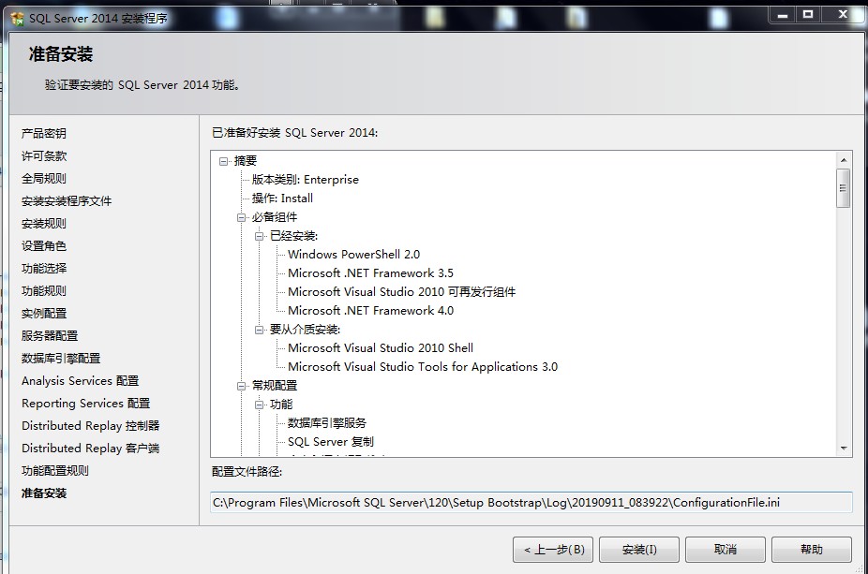Click 功能配置规则 step in sidebar
The height and width of the screenshot is (574, 868).
pos(55,471)
